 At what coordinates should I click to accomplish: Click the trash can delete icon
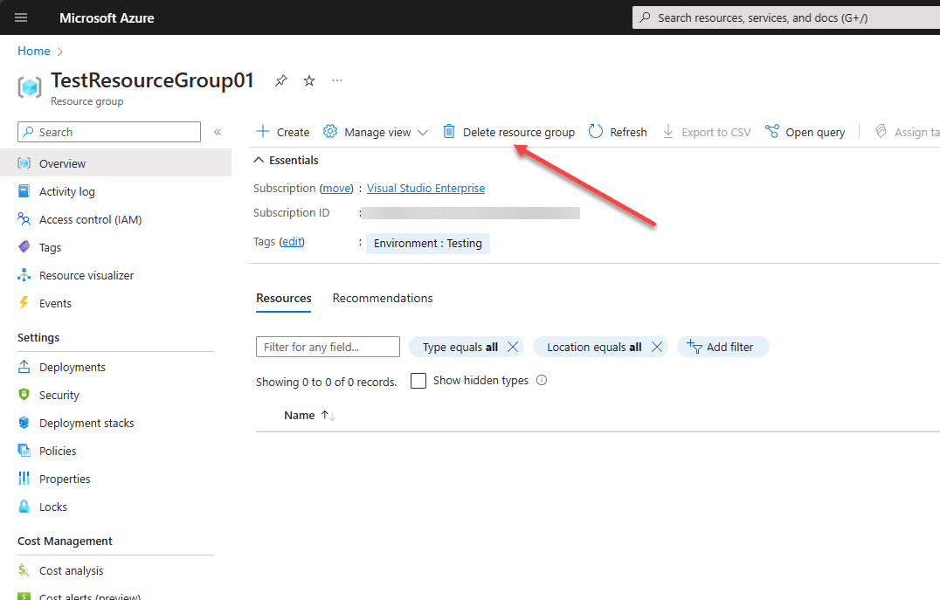click(448, 131)
